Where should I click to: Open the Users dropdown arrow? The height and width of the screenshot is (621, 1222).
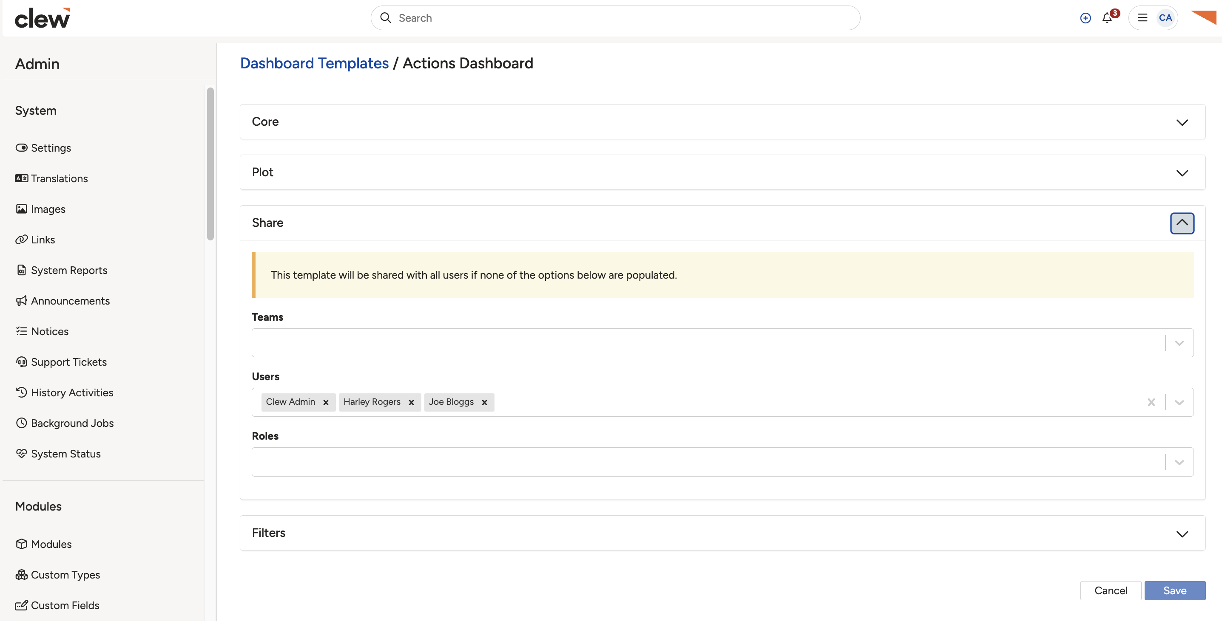(1179, 403)
